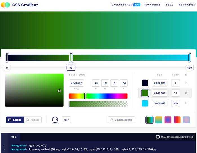197x153 pixels.
Task: Choose the yellow-teal gradient preset
Action: click(x=159, y=120)
